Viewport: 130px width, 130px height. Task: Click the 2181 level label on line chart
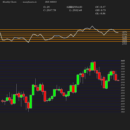125,44
